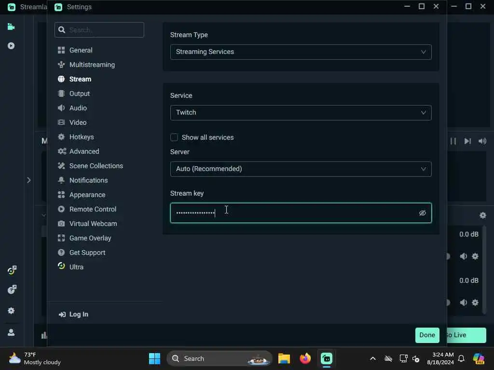
Task: Click the Audio speaker icon in sidebar
Action: coord(61,108)
